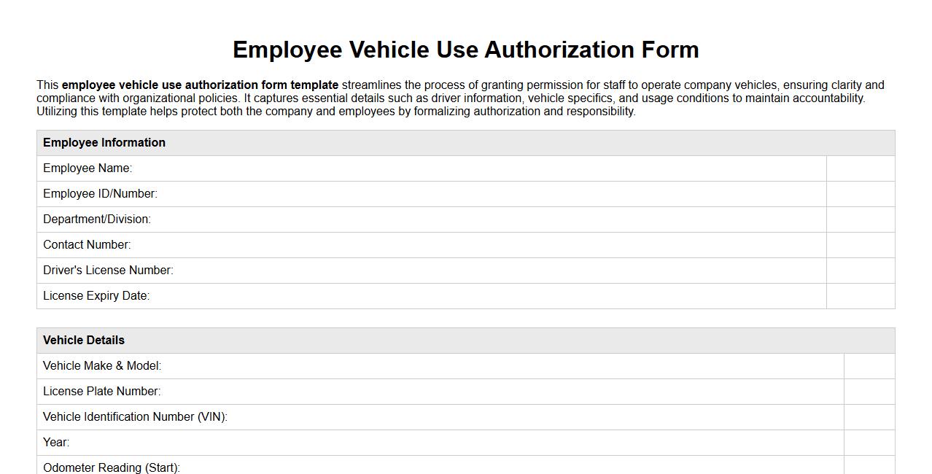The width and height of the screenshot is (932, 474).
Task: Click the form title text
Action: 465,50
